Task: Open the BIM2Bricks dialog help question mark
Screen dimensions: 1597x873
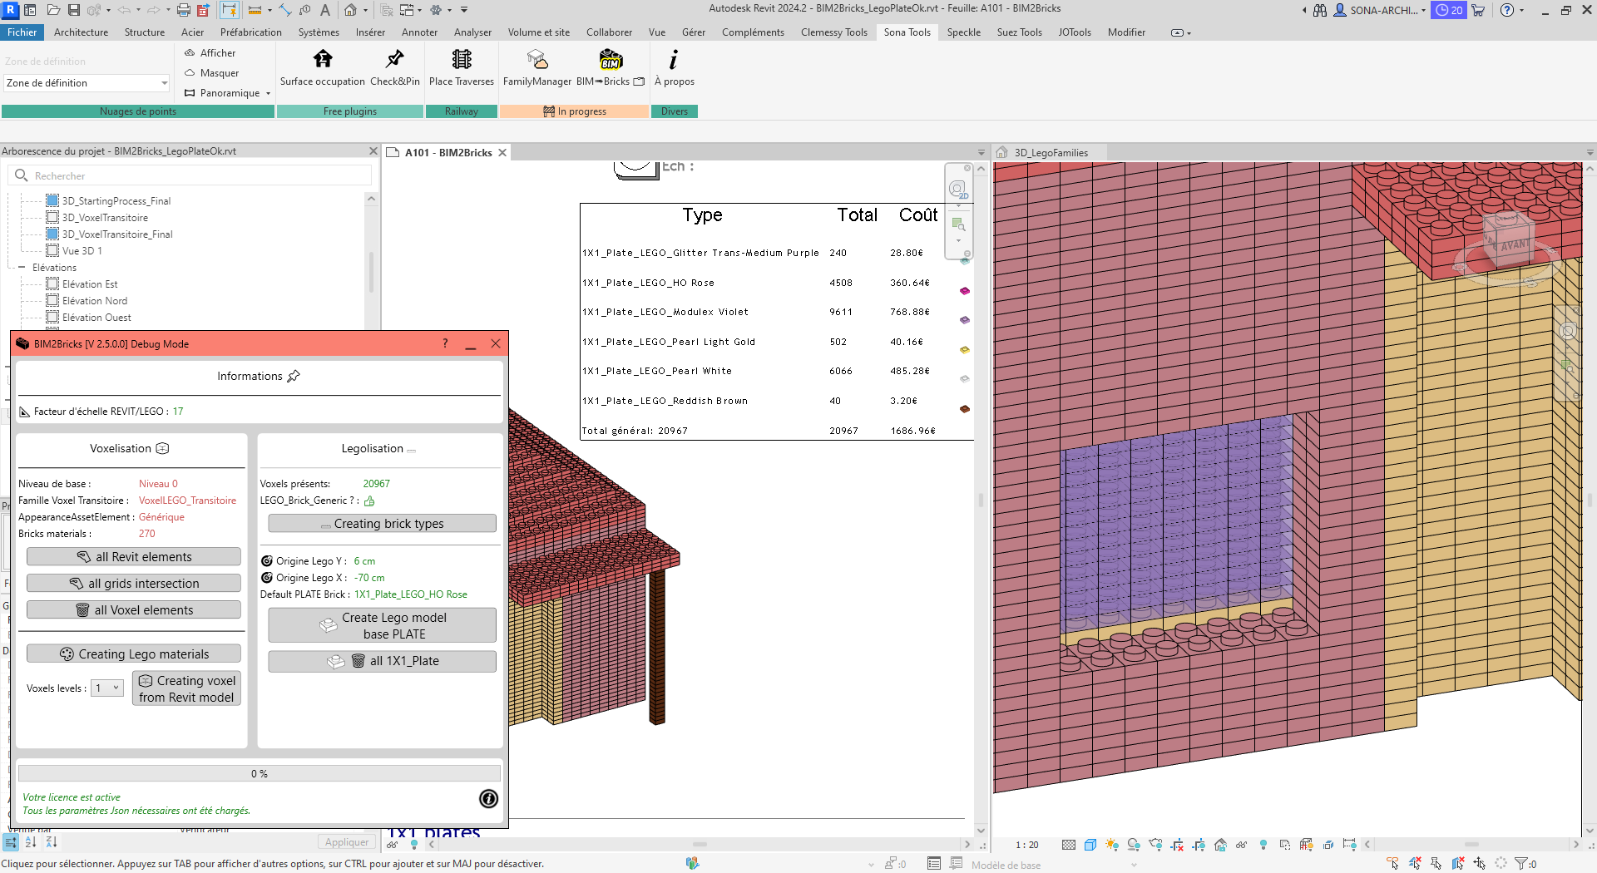Action: [445, 343]
